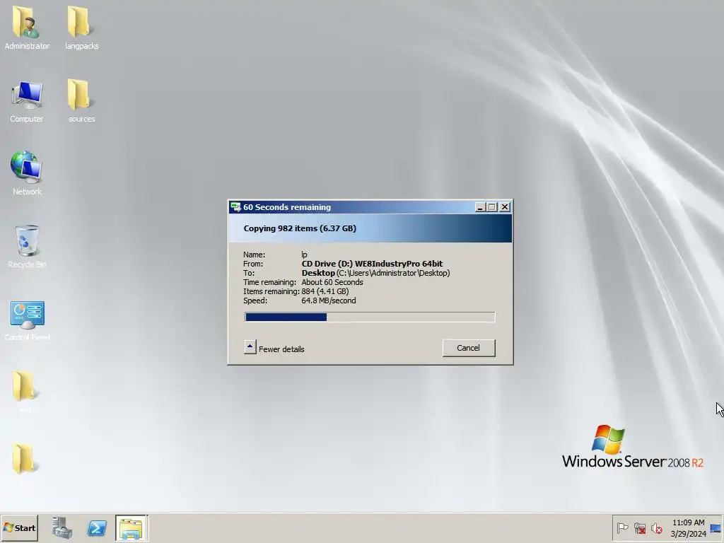Launch Server Manager from the taskbar
The image size is (724, 543).
(62, 527)
